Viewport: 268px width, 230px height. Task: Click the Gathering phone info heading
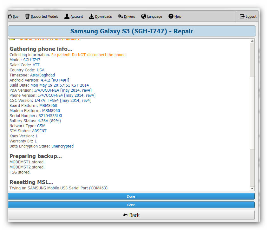coord(41,49)
